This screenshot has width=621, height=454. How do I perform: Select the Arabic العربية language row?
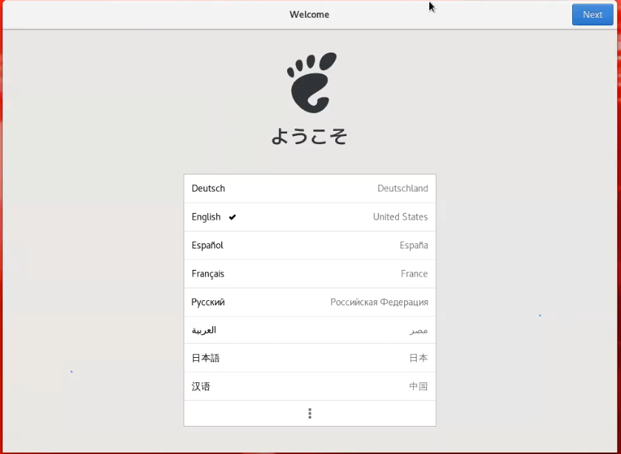309,330
